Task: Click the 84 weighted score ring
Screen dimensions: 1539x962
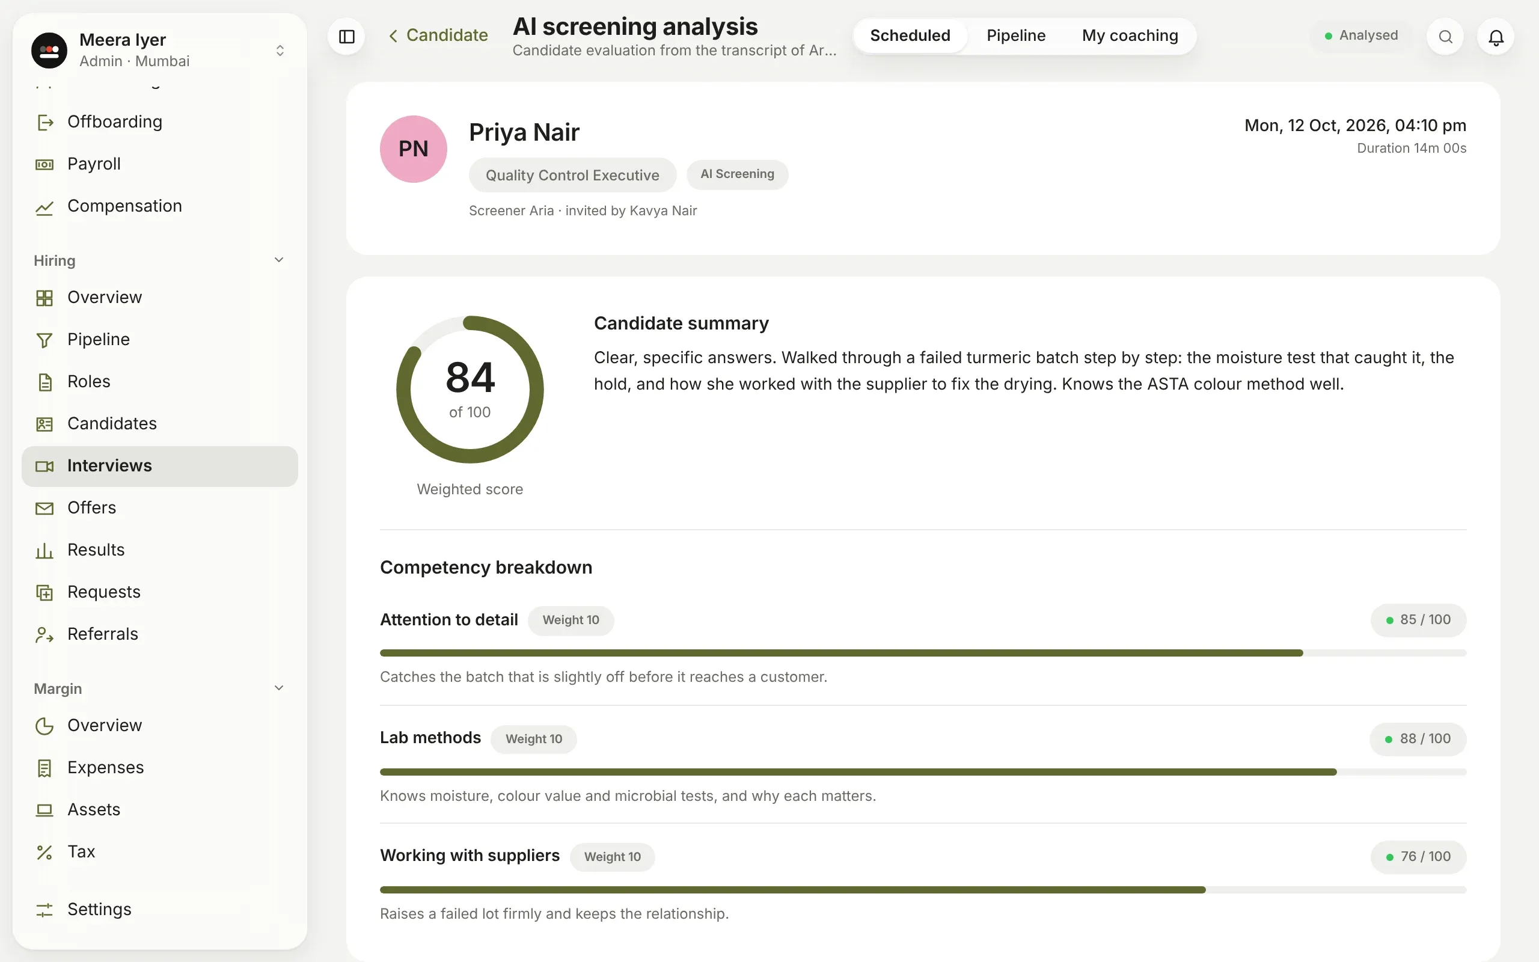Action: click(470, 390)
